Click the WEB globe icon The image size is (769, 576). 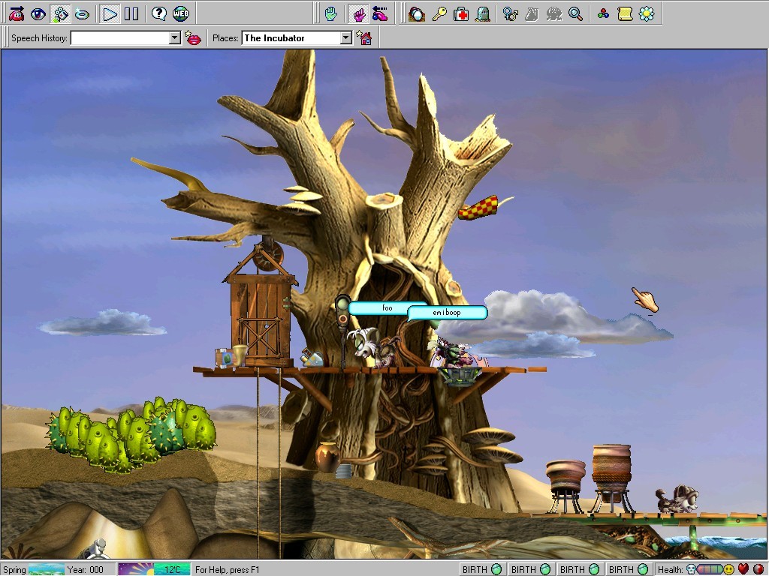point(181,13)
